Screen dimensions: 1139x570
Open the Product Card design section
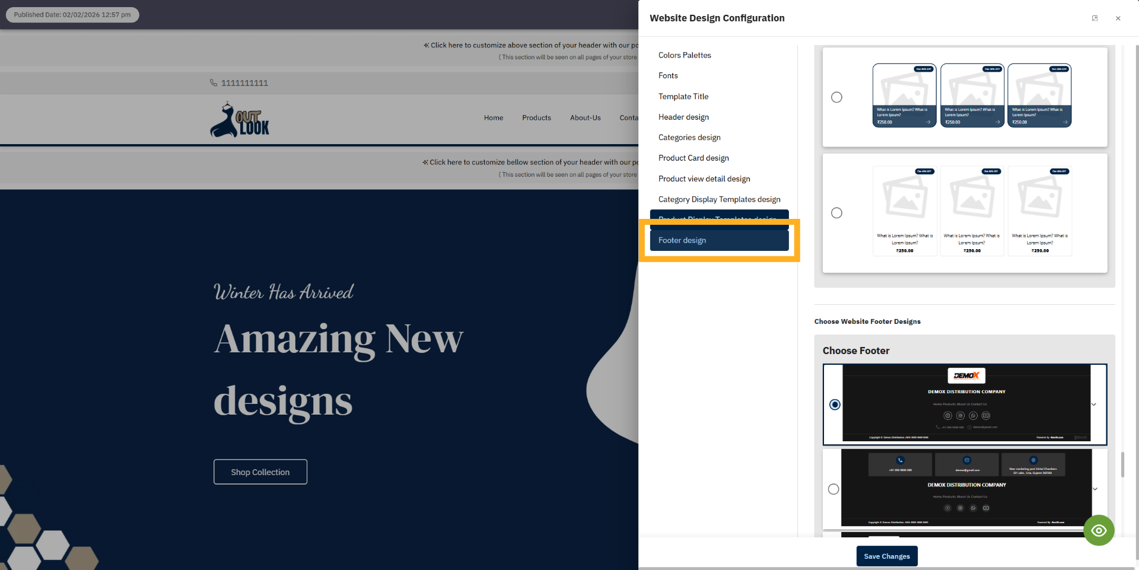(x=693, y=158)
